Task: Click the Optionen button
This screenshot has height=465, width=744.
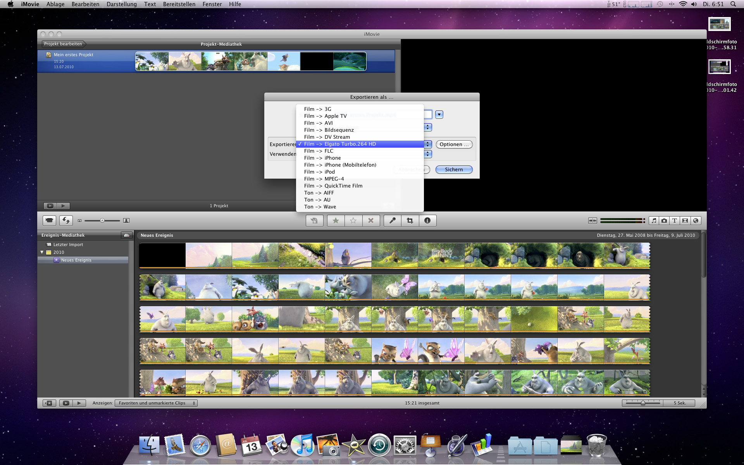Action: (454, 144)
